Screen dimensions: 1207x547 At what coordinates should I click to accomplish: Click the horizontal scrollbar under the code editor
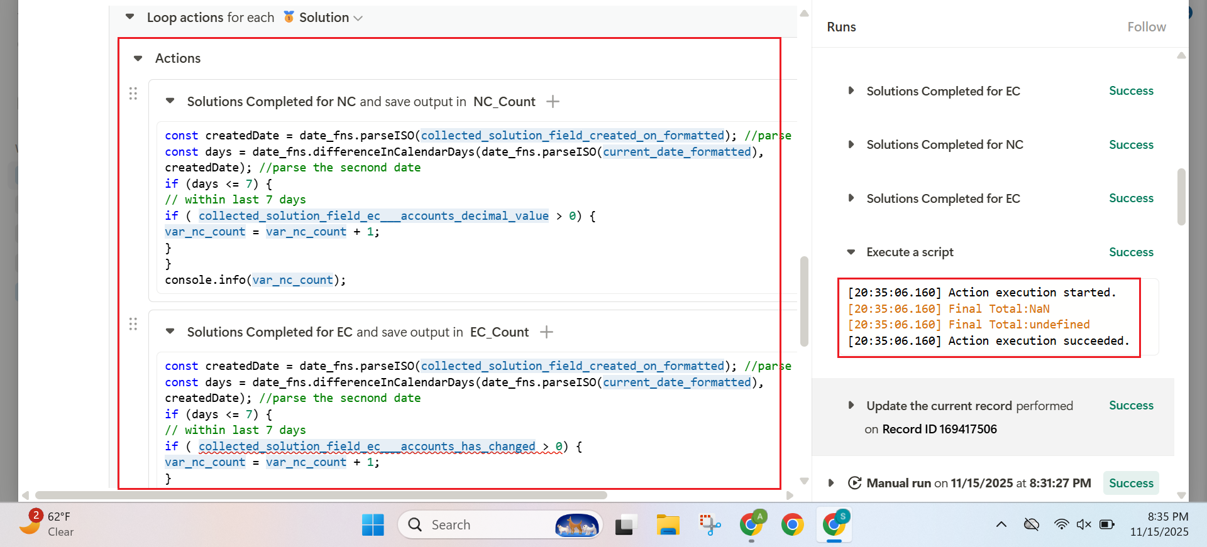pyautogui.click(x=321, y=495)
